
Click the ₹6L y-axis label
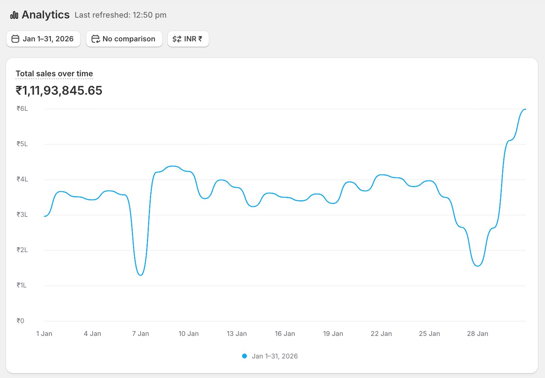(22, 109)
